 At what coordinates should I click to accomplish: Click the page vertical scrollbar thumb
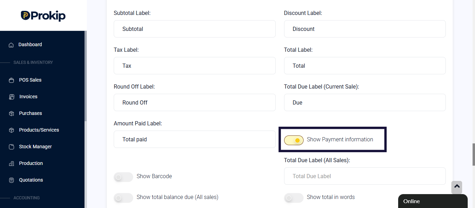[x=473, y=155]
